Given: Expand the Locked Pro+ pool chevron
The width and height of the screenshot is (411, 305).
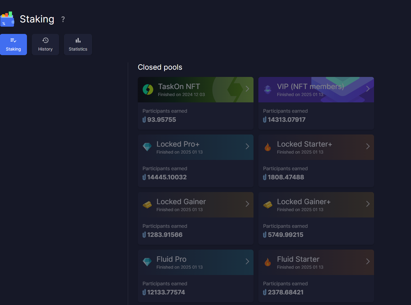Looking at the screenshot, I should 247,146.
